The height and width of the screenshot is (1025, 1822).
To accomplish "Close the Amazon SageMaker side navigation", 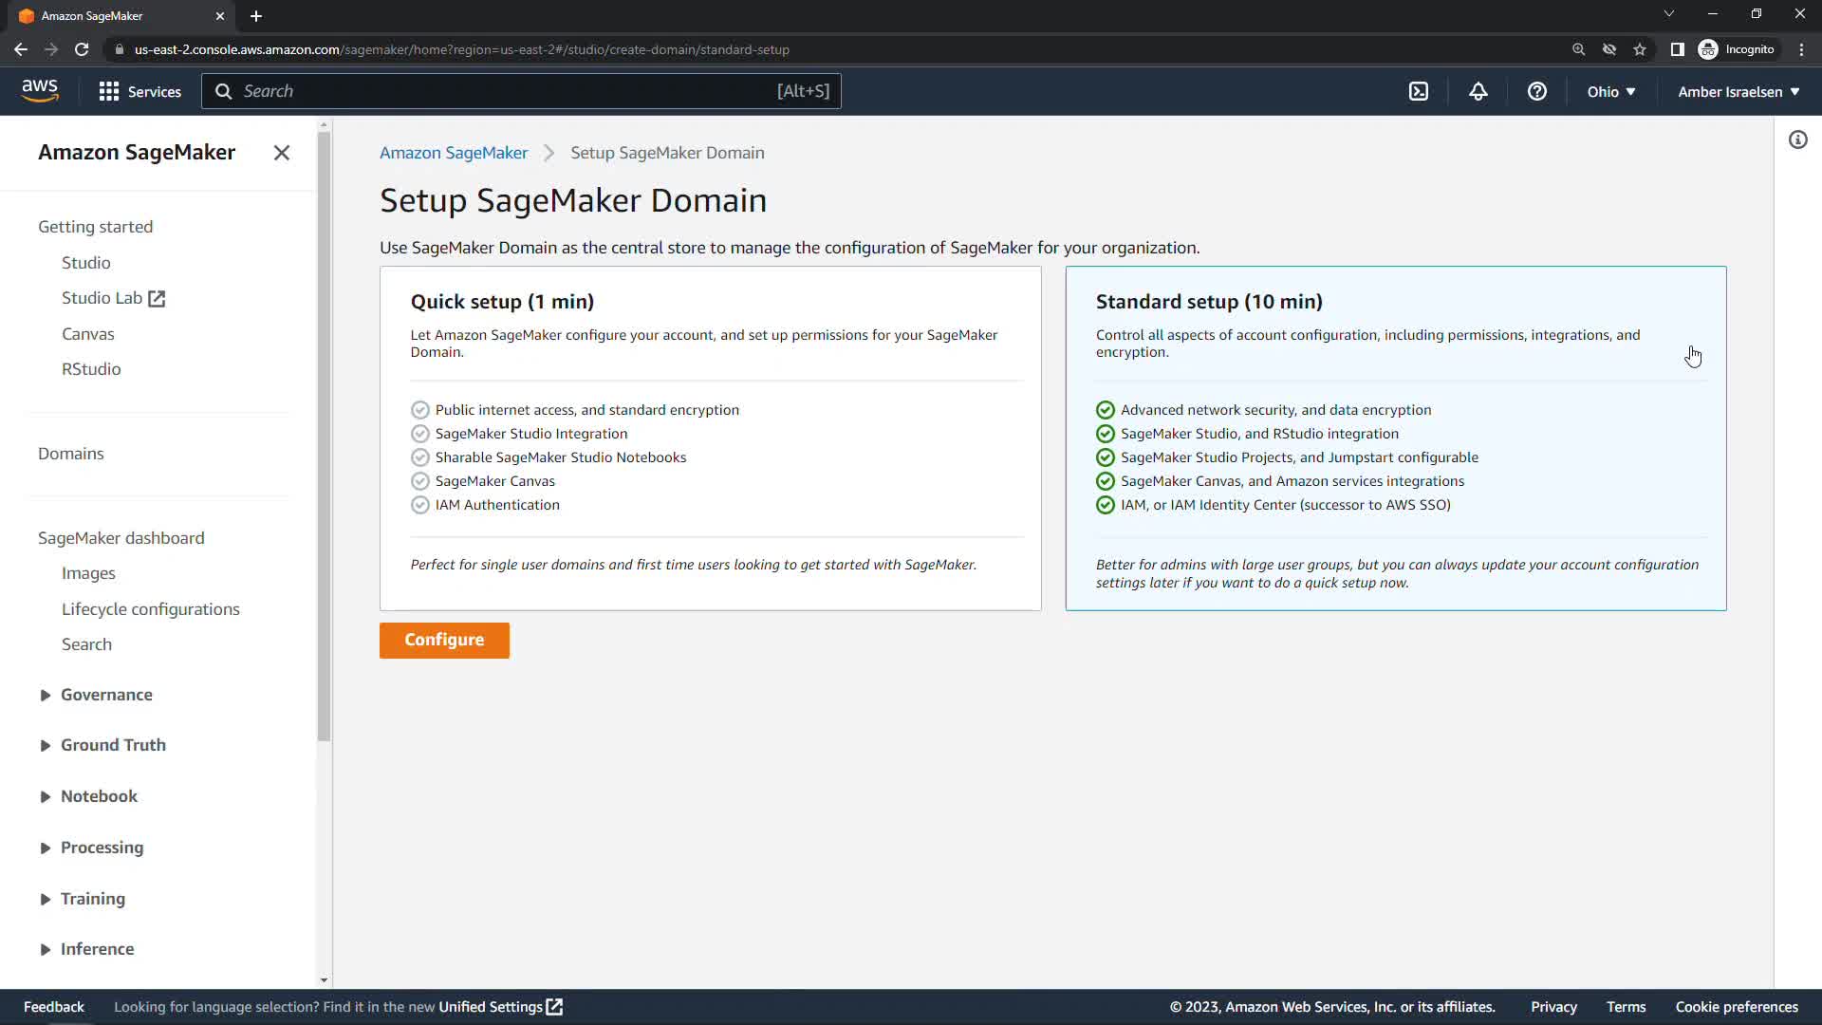I will point(282,153).
